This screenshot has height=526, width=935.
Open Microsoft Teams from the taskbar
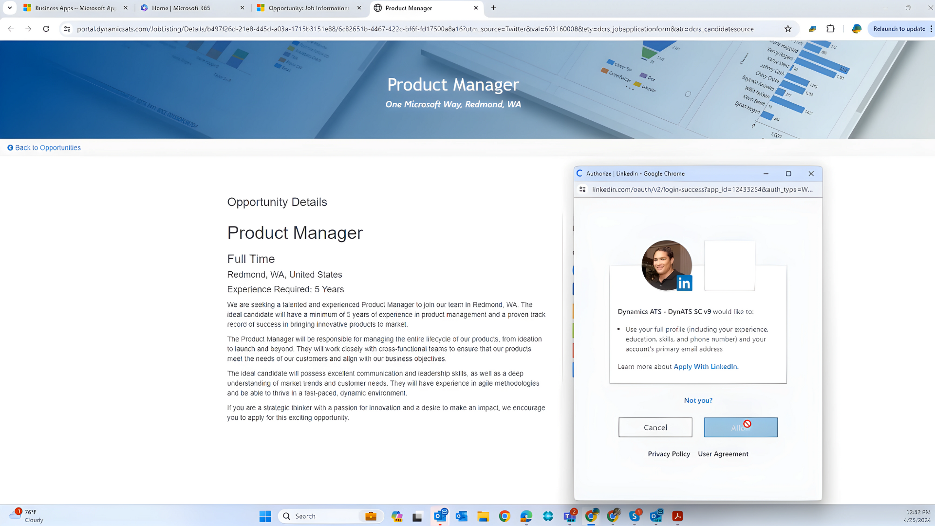(x=570, y=516)
